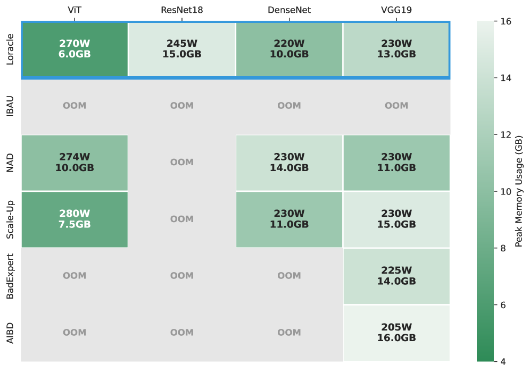Viewport: 530px width, 373px height.
Task: Select the Loracle VGG19 13.0GB cell
Action: coord(396,49)
